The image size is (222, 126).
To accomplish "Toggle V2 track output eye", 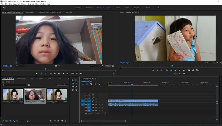I will click(x=96, y=98).
